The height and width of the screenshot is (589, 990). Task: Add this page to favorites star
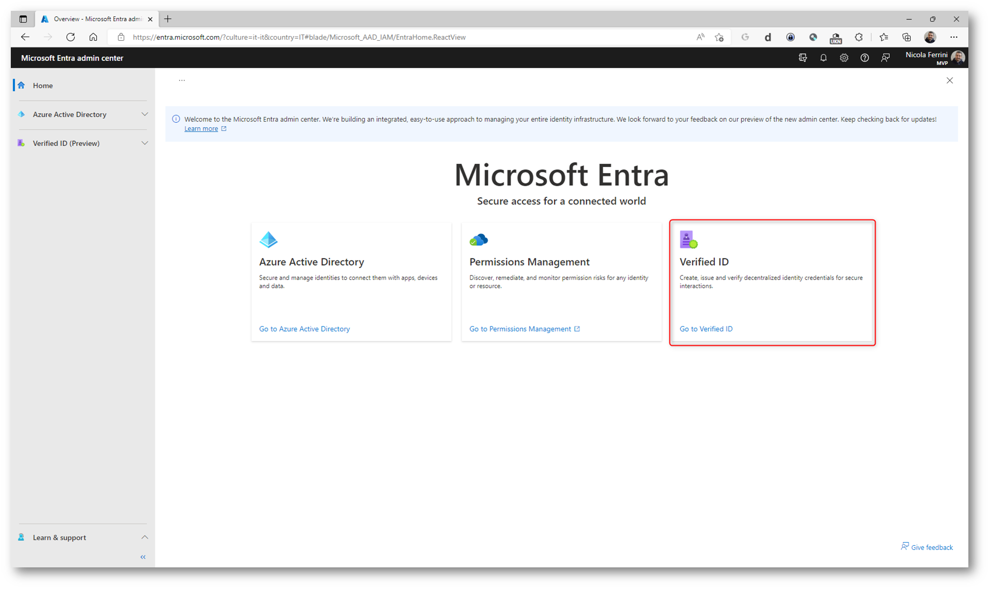tap(719, 37)
